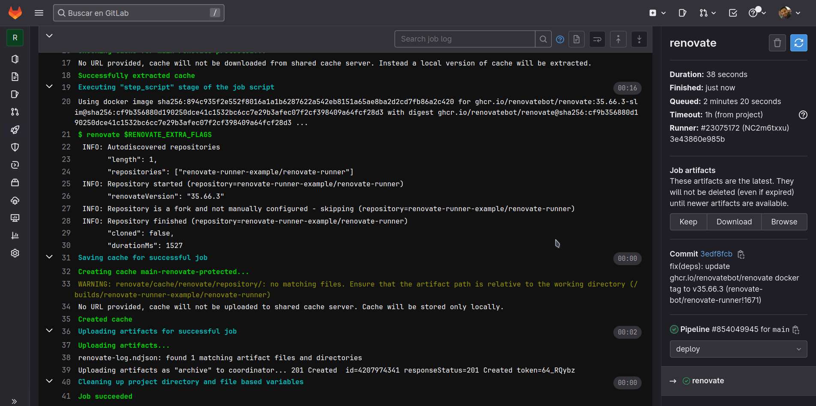Open user avatar profile menu
This screenshot has width=816, height=406.
pos(789,13)
